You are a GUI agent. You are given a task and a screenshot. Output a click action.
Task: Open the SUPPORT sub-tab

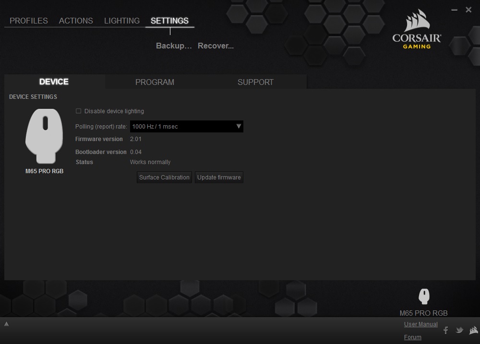[256, 82]
